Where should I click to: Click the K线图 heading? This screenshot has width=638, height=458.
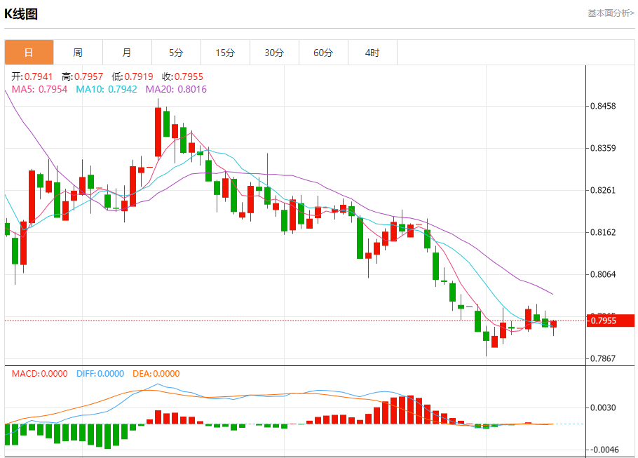click(x=21, y=14)
